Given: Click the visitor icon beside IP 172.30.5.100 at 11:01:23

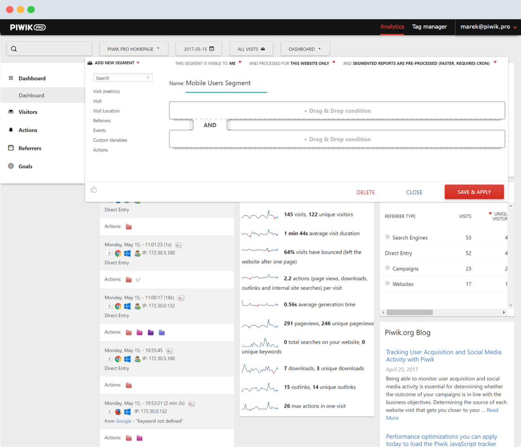Looking at the screenshot, I should coord(137,254).
